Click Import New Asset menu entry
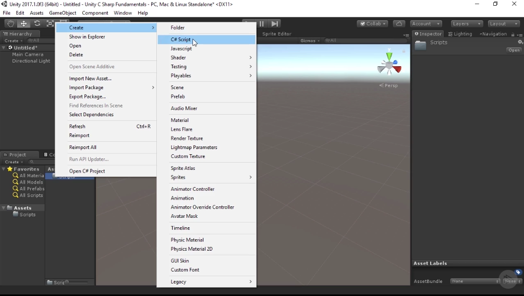This screenshot has width=524, height=296. point(106,79)
